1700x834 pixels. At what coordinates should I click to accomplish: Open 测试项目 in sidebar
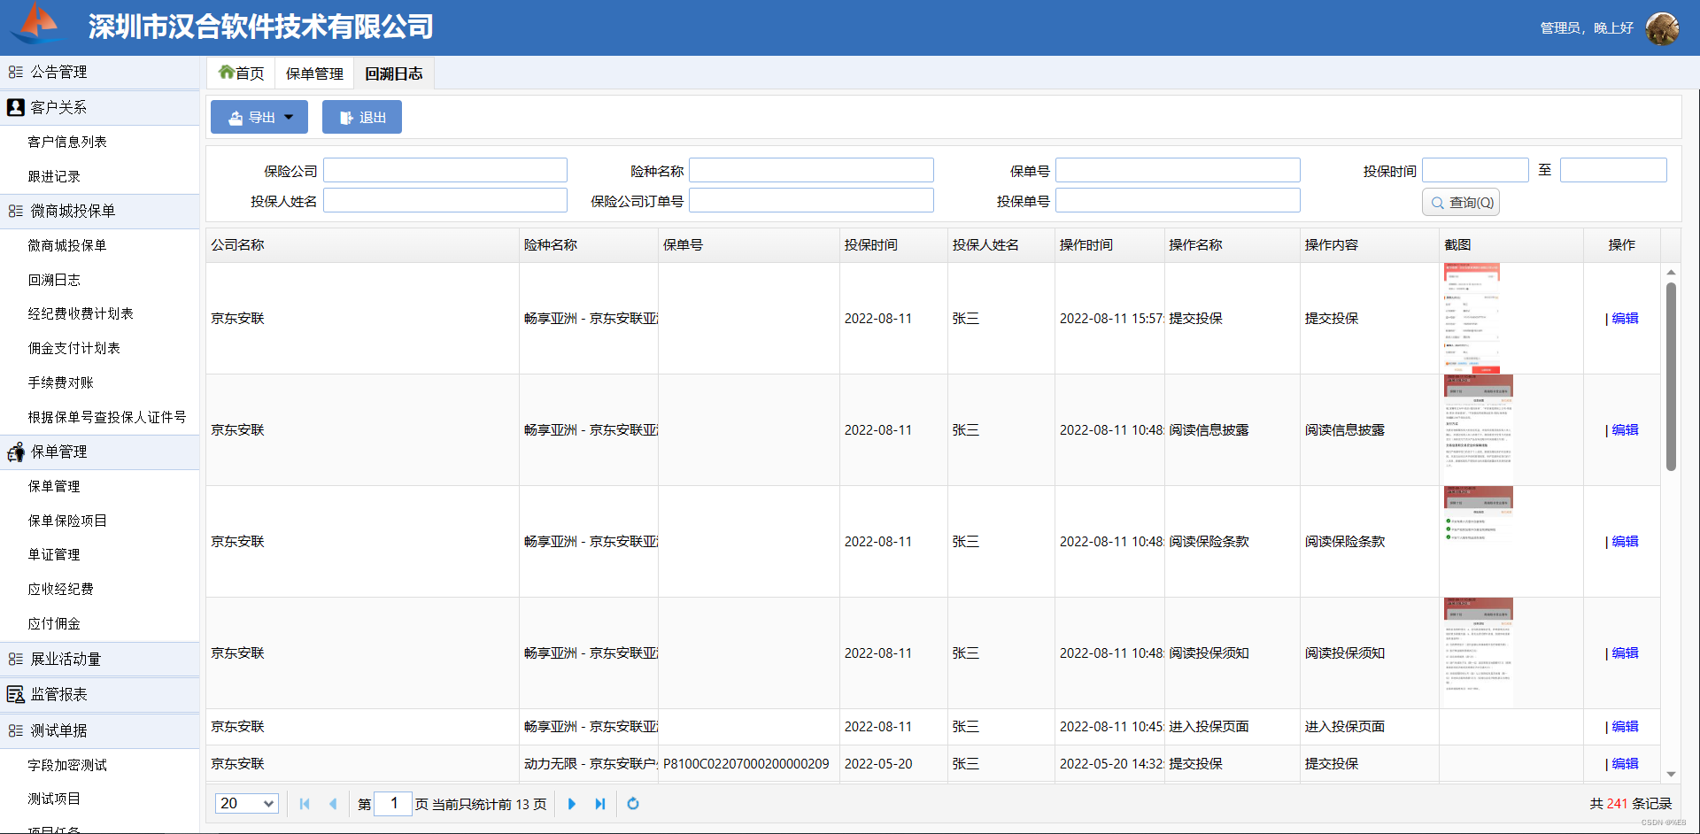click(54, 799)
